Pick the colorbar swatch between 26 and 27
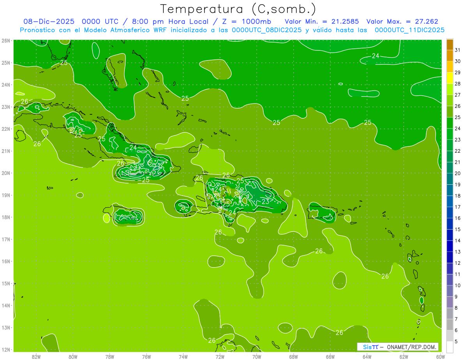The width and height of the screenshot is (468, 362). click(450, 100)
